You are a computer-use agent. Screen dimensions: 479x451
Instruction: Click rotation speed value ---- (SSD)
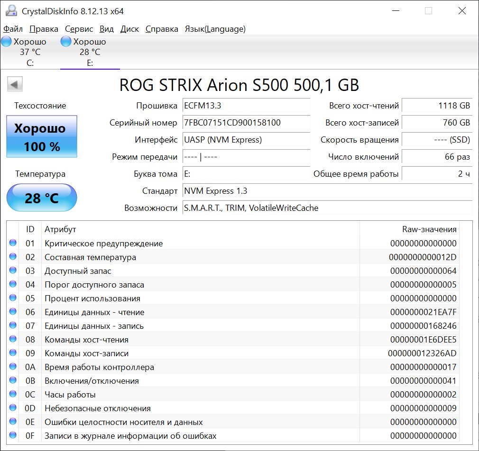(437, 140)
